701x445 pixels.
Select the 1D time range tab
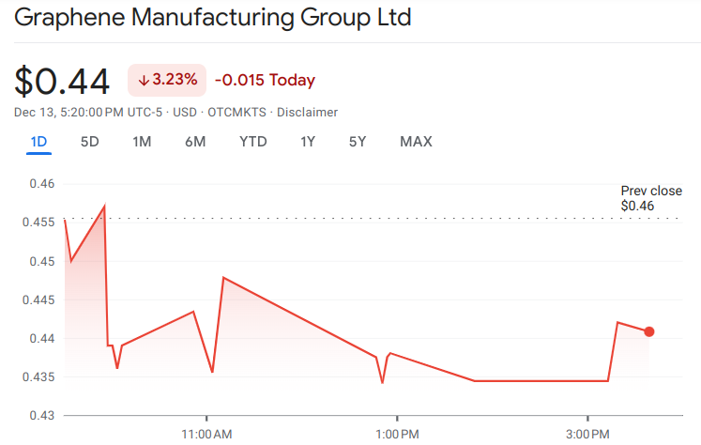click(x=38, y=142)
